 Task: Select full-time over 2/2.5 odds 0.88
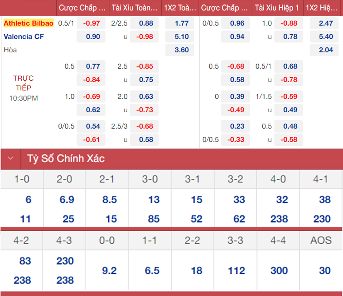pos(144,23)
